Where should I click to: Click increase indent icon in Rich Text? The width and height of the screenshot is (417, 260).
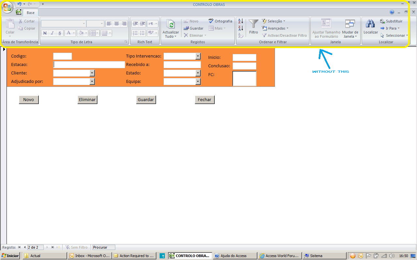coord(142,24)
